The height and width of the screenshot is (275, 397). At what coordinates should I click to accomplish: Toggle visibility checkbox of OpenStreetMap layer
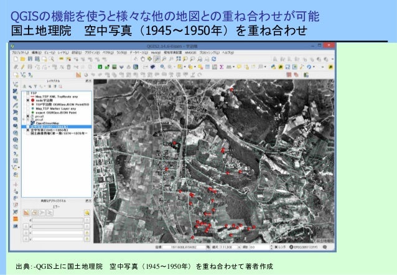(x=28, y=123)
